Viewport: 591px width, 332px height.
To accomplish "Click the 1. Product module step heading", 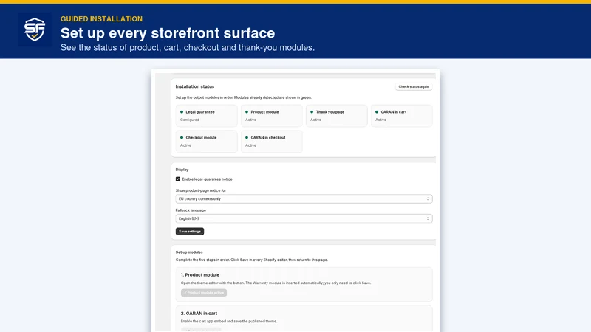I will [199, 274].
